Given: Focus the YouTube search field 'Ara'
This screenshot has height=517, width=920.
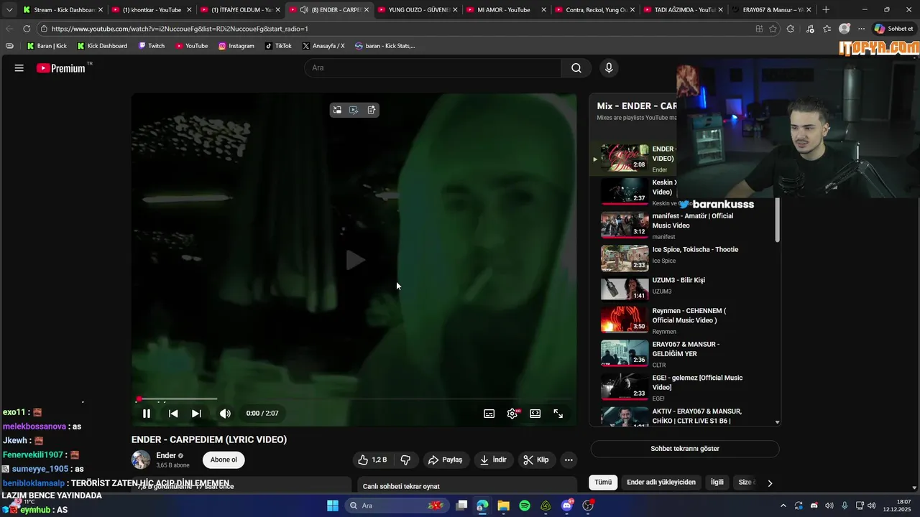Looking at the screenshot, I should coord(433,68).
